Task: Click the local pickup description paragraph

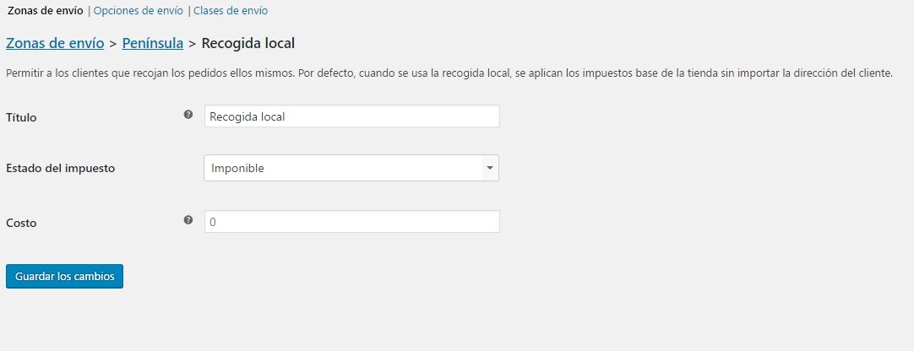Action: point(449,74)
